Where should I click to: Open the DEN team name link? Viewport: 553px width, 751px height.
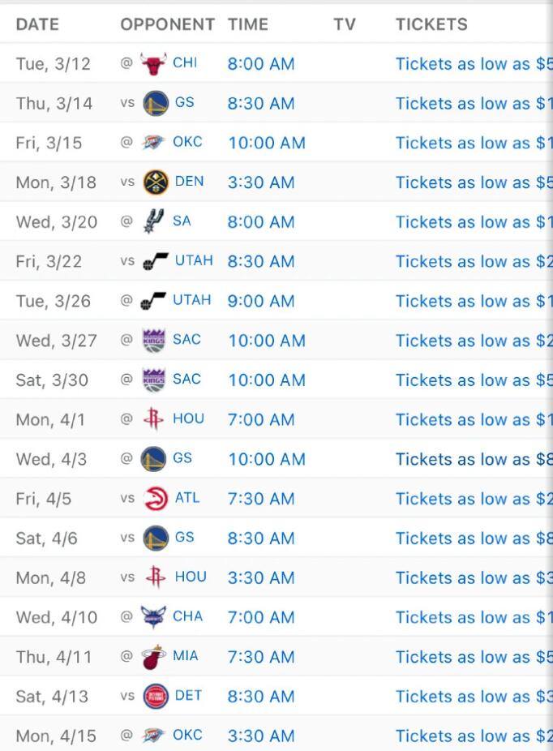click(x=190, y=182)
